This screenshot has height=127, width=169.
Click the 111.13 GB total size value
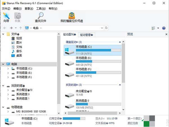point(112,119)
